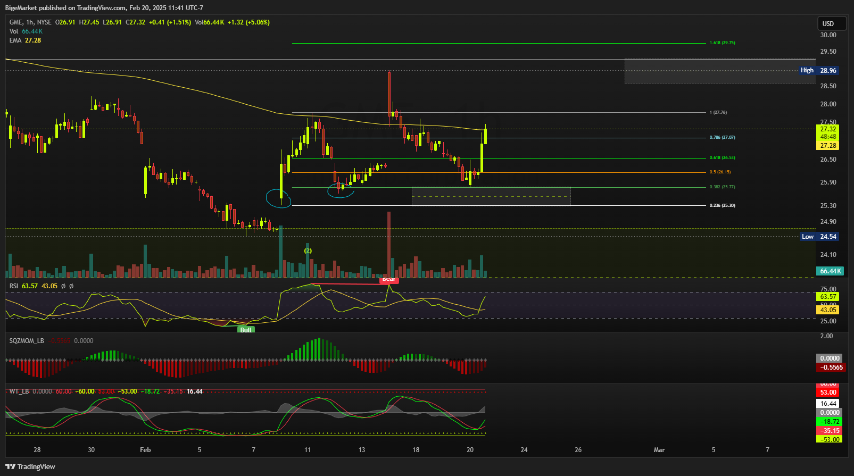Click the 13 date label on the time axis
This screenshot has height=476, width=854.
[362, 450]
